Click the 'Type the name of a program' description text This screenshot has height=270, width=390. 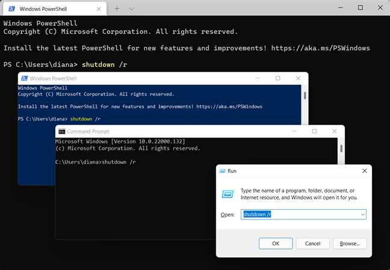coord(299,194)
